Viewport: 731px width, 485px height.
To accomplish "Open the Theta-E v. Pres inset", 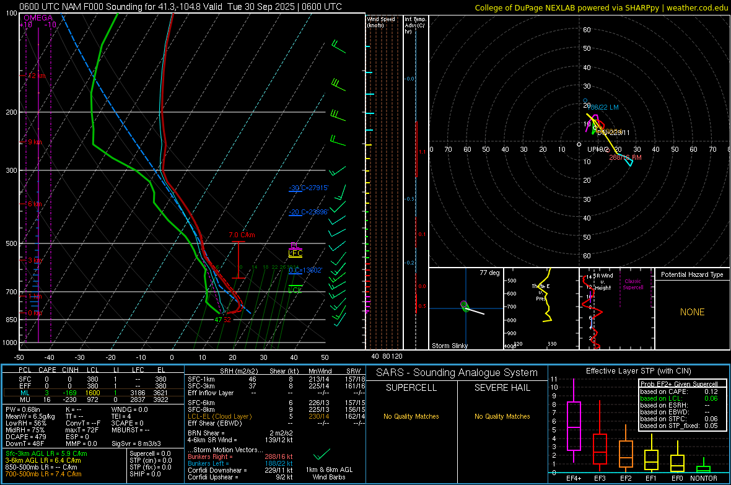I will [541, 308].
